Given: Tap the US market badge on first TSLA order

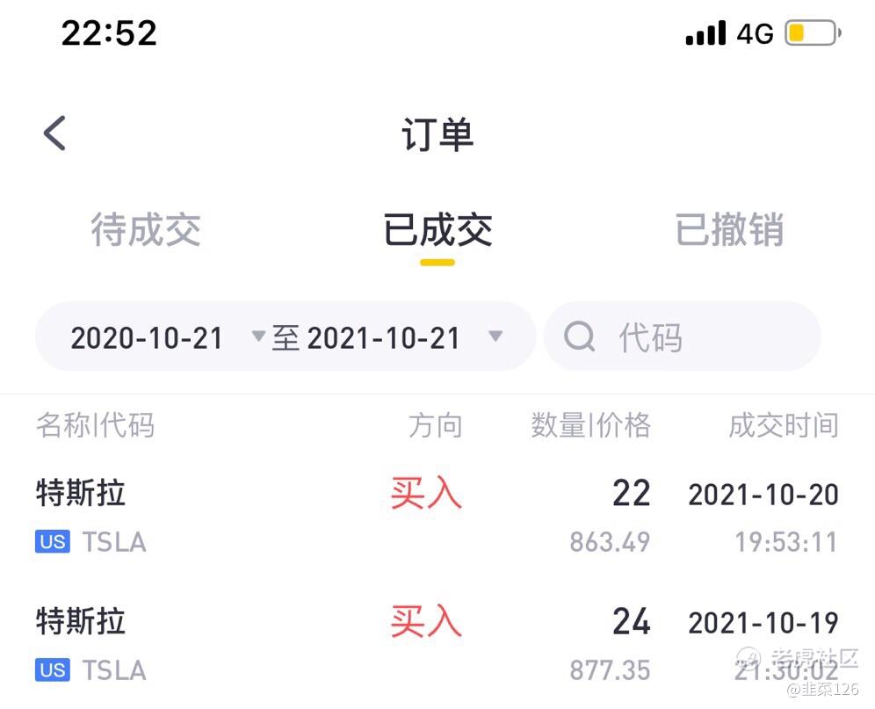Looking at the screenshot, I should tap(53, 541).
